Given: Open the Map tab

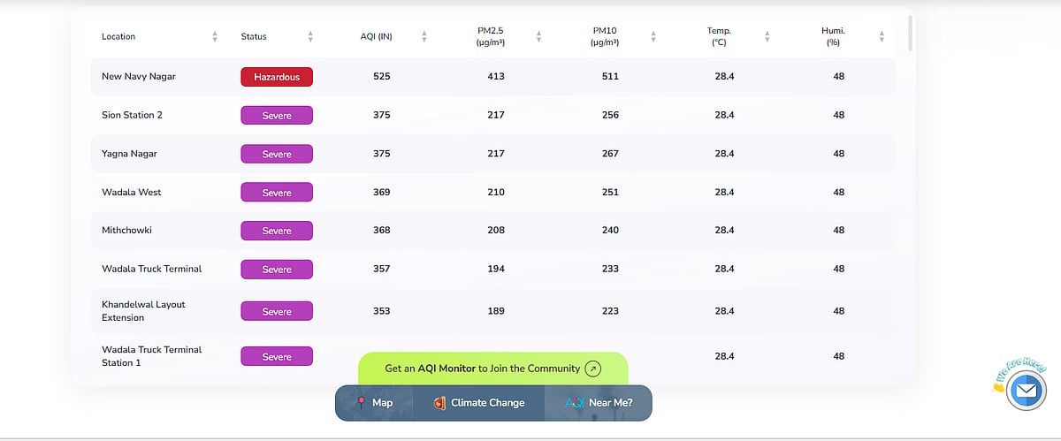Looking at the screenshot, I should coord(376,402).
